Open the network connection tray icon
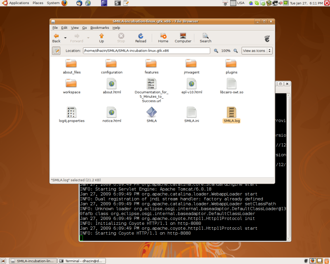The image size is (330, 264). 275,3
